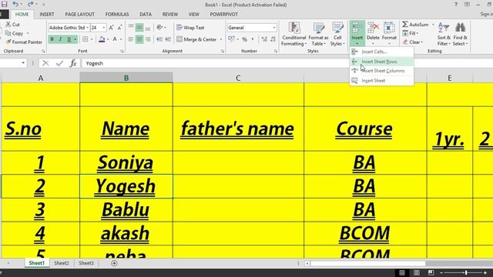This screenshot has width=493, height=277.
Task: Toggle bold formatting
Action: click(52, 39)
